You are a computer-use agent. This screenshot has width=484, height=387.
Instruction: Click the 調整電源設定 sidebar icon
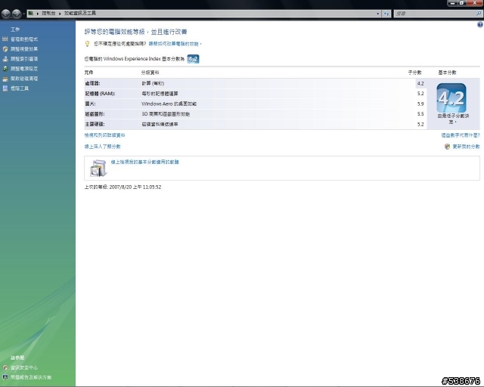click(x=5, y=69)
